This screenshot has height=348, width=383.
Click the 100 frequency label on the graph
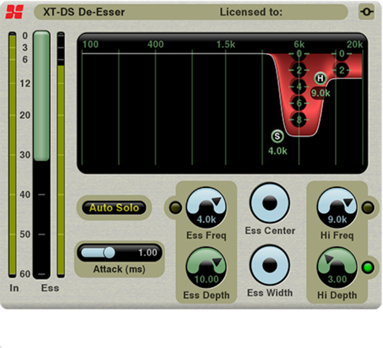(x=90, y=45)
